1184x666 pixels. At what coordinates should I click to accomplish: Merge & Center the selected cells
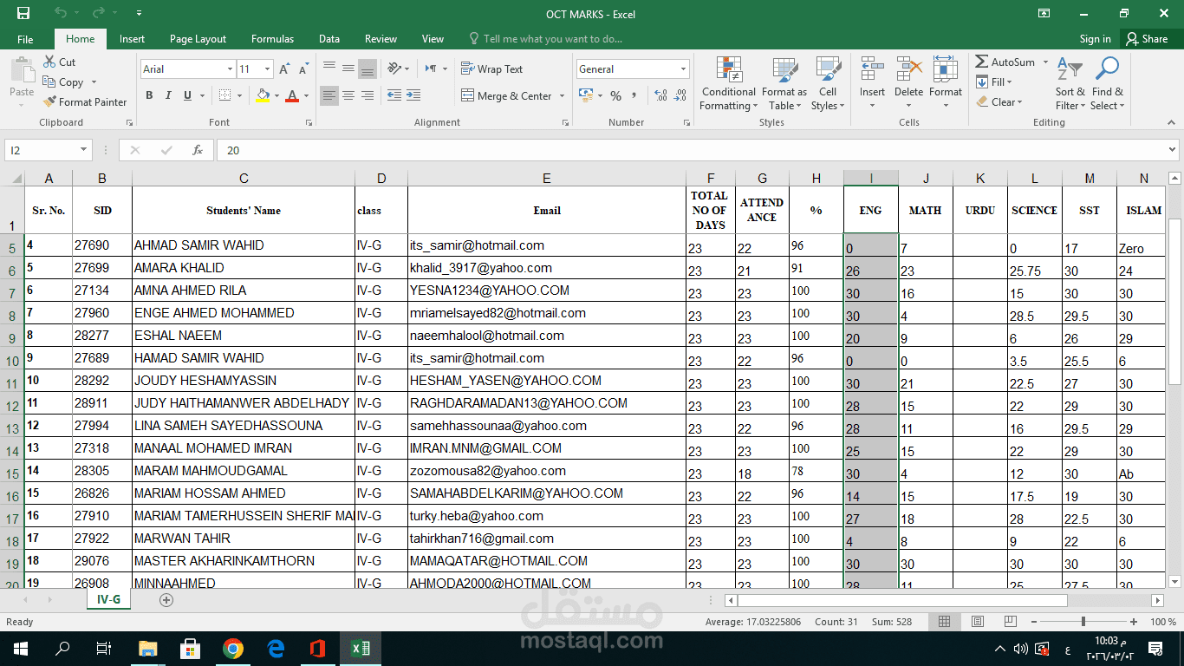(507, 96)
